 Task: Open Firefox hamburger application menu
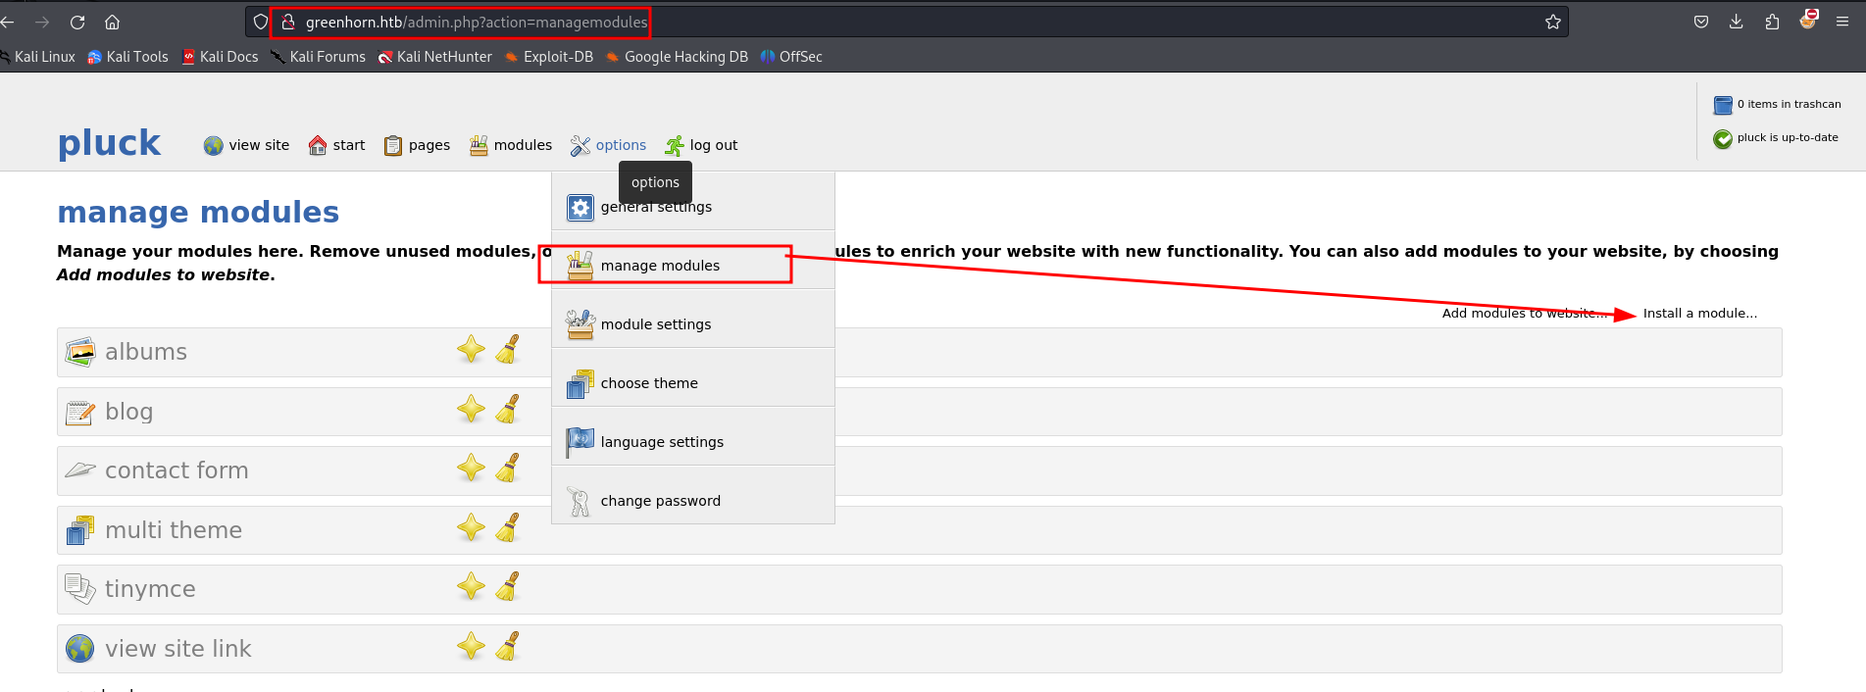click(x=1842, y=22)
